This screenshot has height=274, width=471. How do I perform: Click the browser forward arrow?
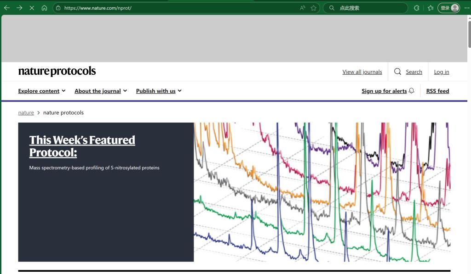point(19,8)
